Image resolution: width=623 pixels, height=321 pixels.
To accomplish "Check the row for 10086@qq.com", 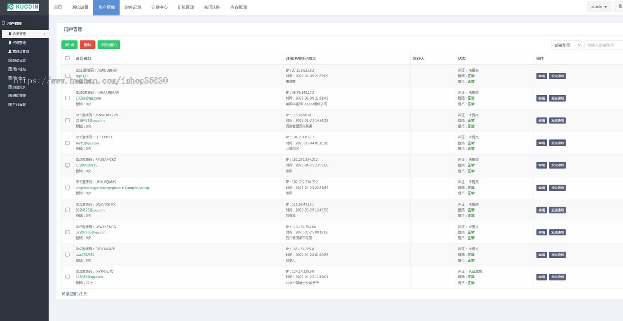I will (x=67, y=98).
